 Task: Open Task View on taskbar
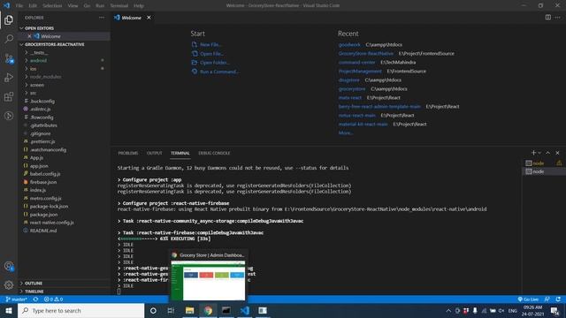pos(171,310)
